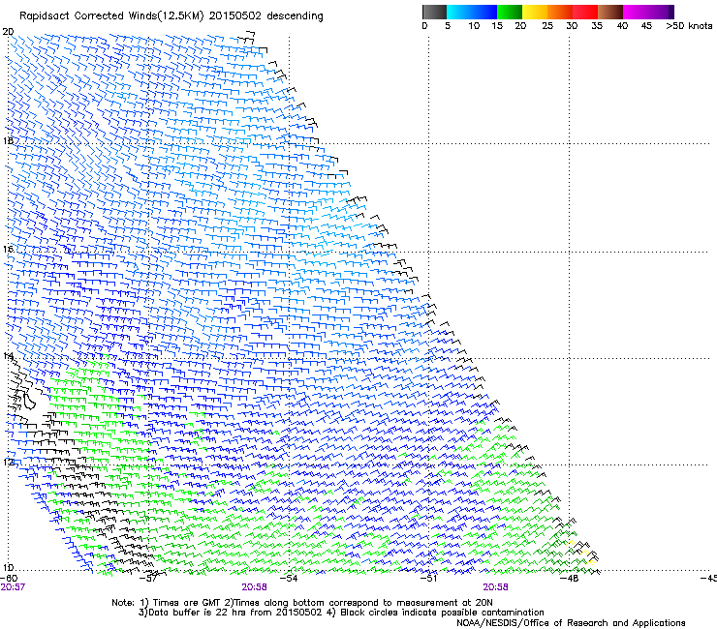Click the purple time '20:58' near -51
The height and width of the screenshot is (629, 717).
496,587
